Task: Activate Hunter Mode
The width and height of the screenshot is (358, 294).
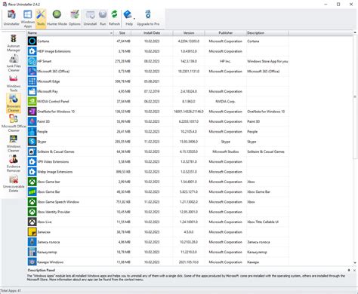Action: coord(57,18)
